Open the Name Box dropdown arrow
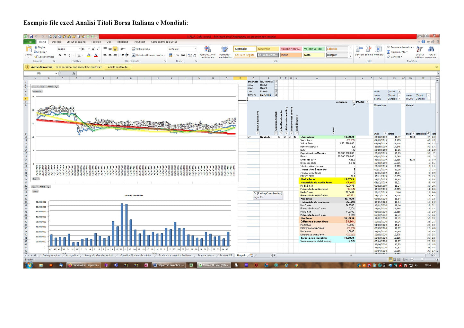The image size is (464, 328). tap(56, 74)
